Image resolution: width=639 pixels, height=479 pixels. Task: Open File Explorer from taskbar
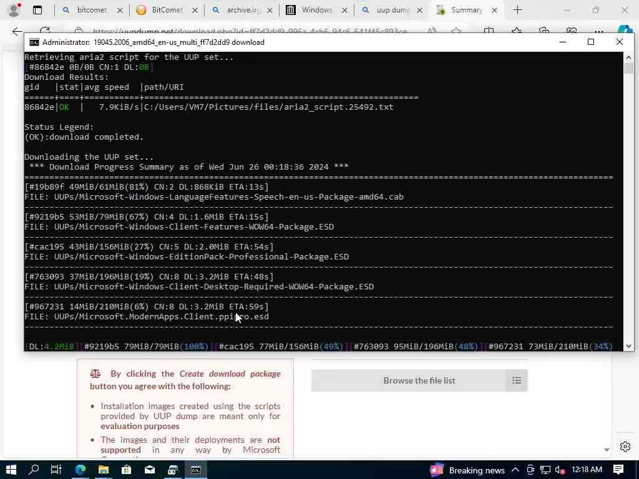pyautogui.click(x=104, y=470)
